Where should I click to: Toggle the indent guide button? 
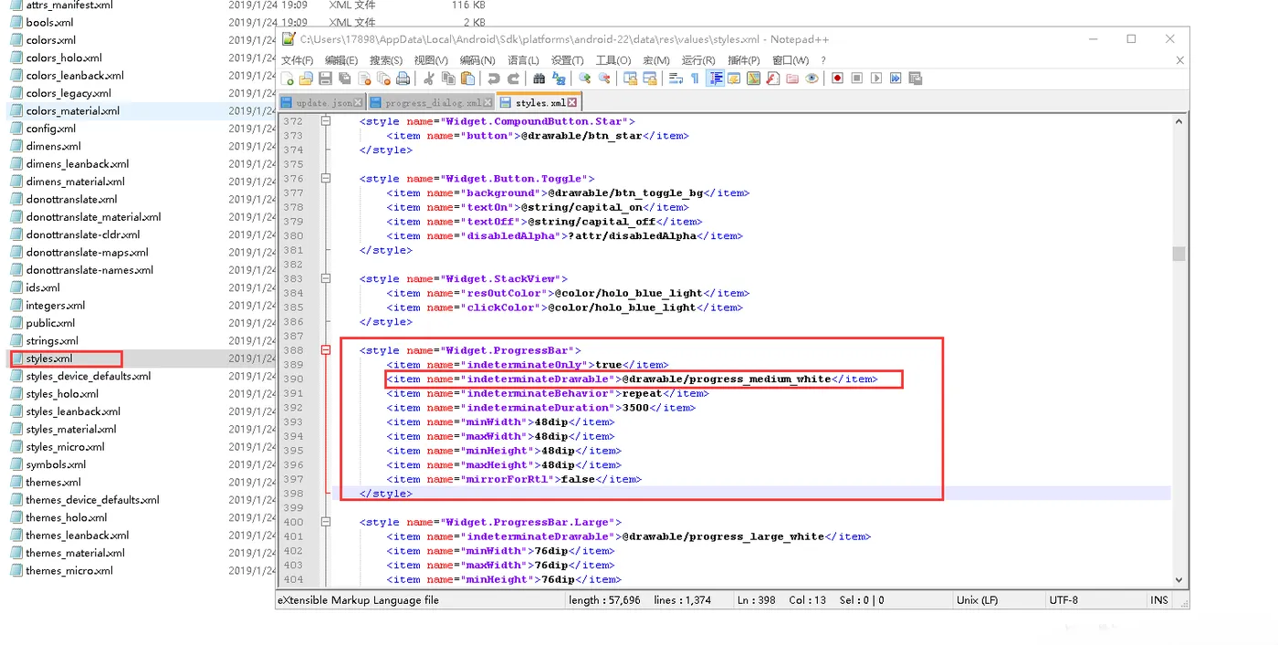pos(715,78)
